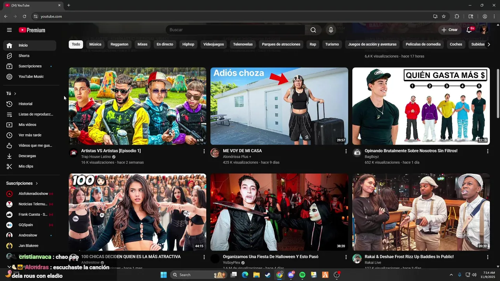Open Windows Start menu
Image resolution: width=500 pixels, height=281 pixels.
(x=164, y=275)
